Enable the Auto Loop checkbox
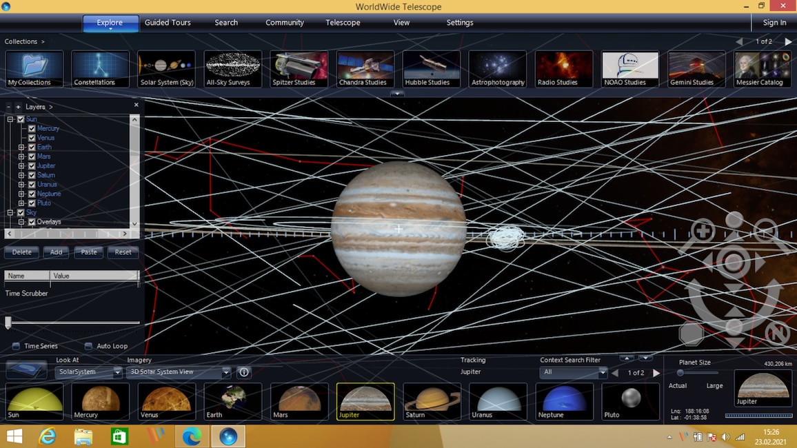This screenshot has width=797, height=448. click(88, 346)
